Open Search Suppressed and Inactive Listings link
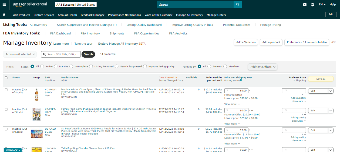 click(87, 25)
